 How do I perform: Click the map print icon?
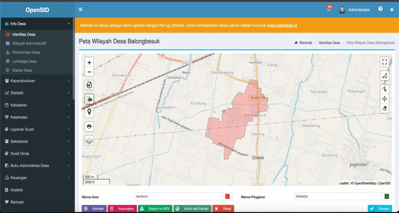[x=89, y=126]
